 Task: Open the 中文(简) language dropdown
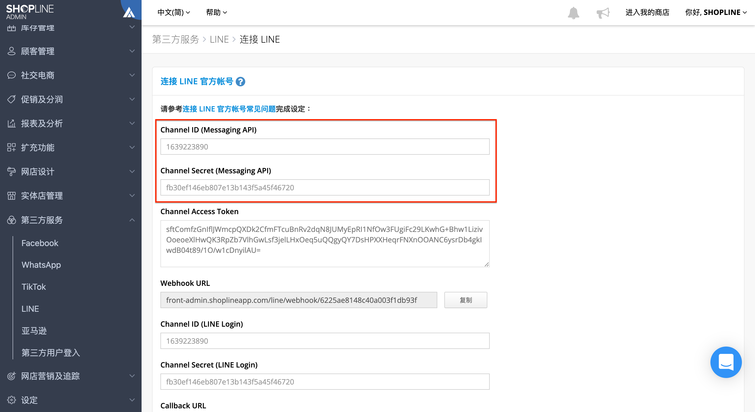click(174, 12)
